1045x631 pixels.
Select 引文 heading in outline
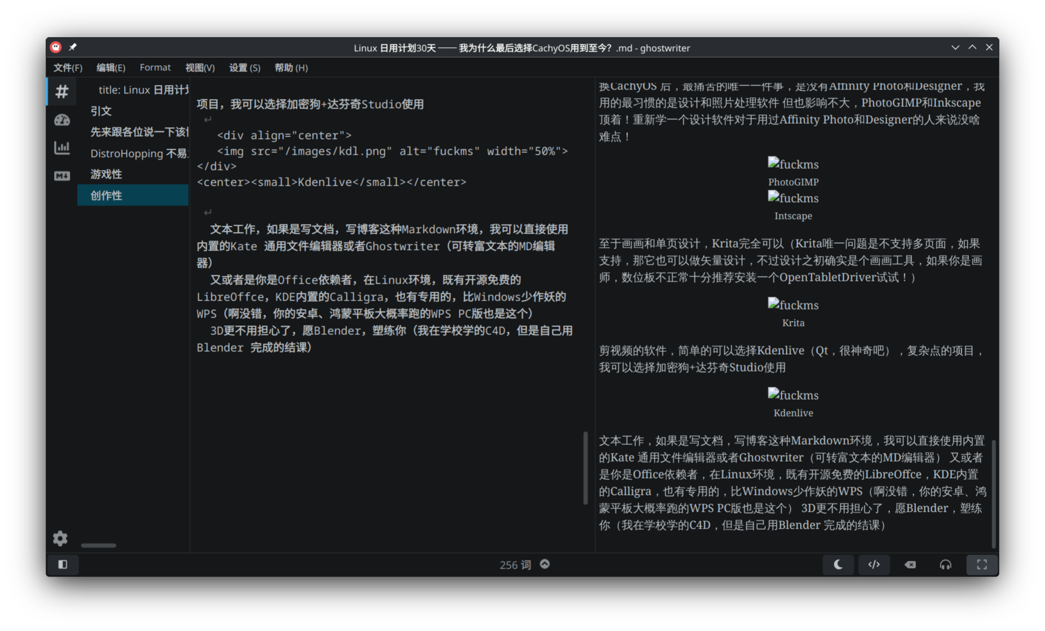101,111
